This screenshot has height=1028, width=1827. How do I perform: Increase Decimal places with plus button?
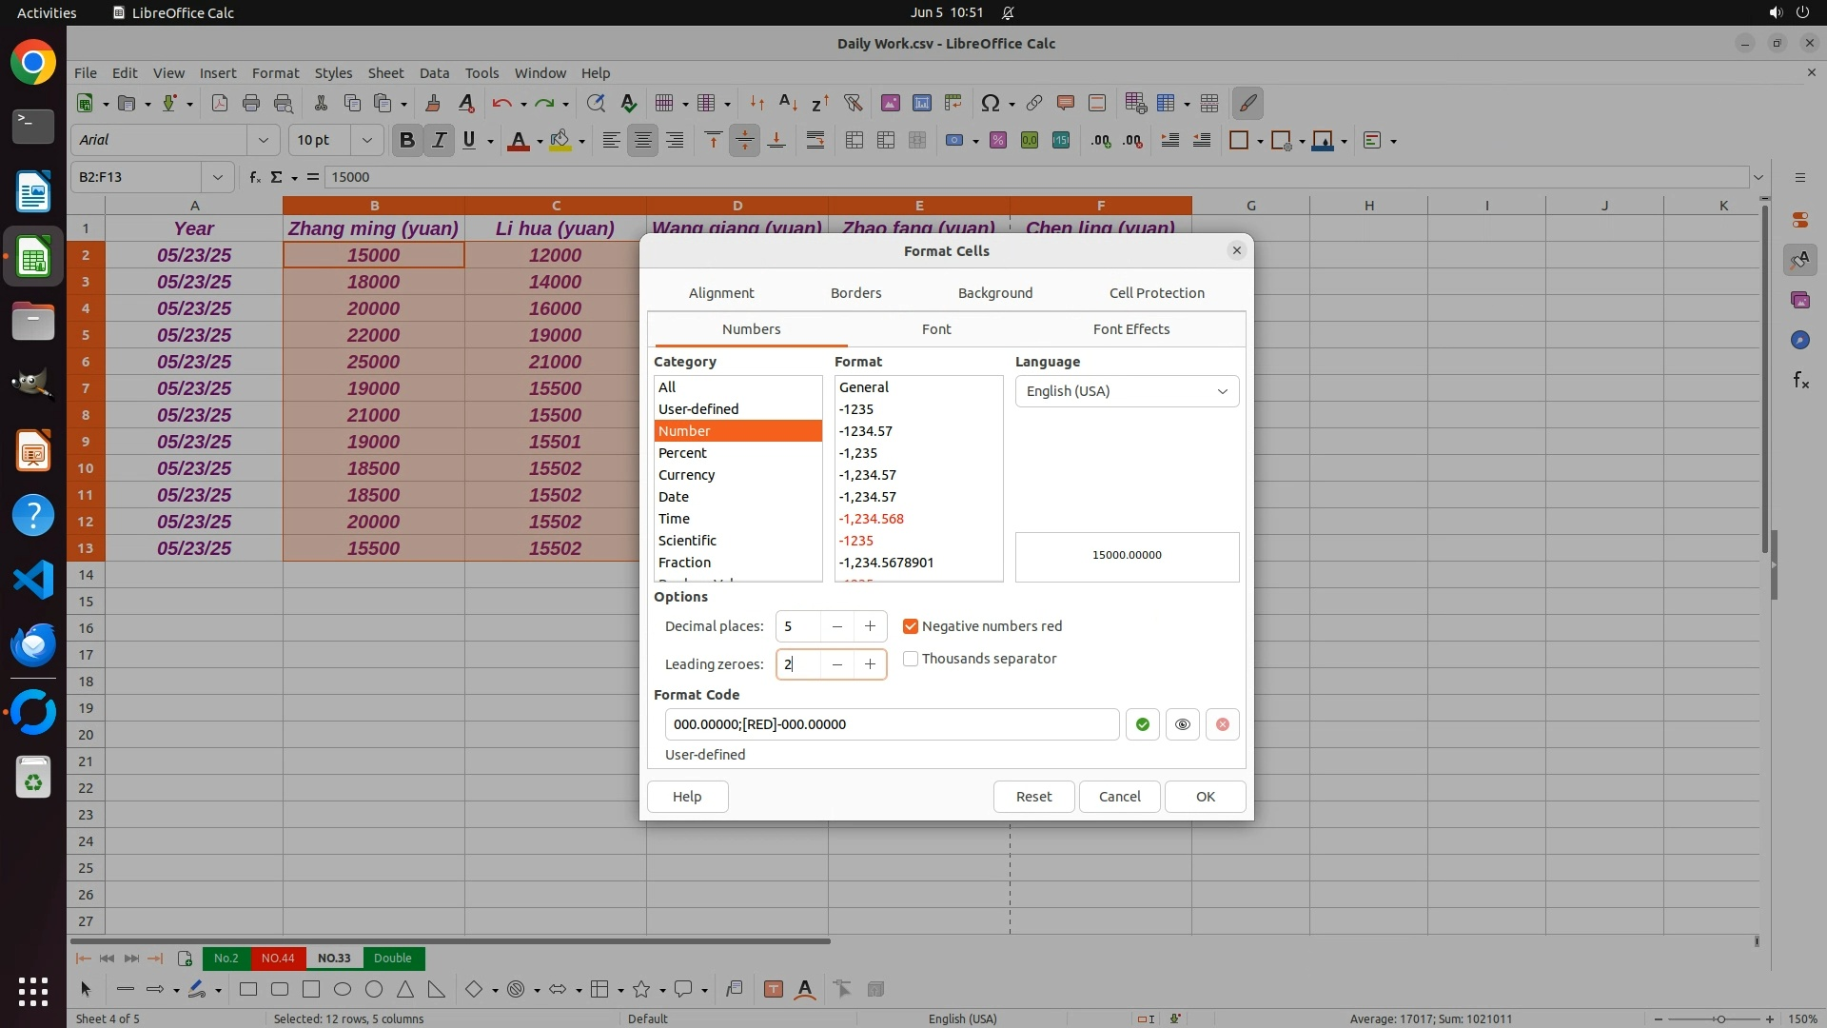click(870, 626)
